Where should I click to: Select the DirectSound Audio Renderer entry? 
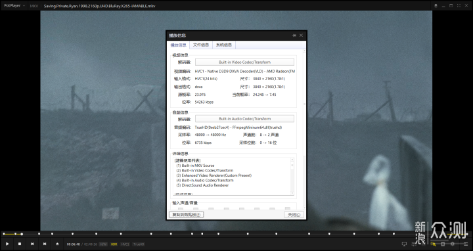tap(202, 185)
